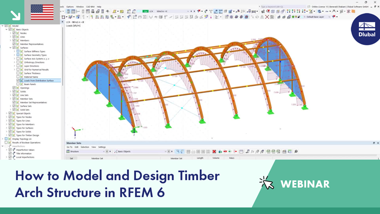The width and height of the screenshot is (380, 214).
Task: Click the X-axis view icon
Action: coord(288,11)
